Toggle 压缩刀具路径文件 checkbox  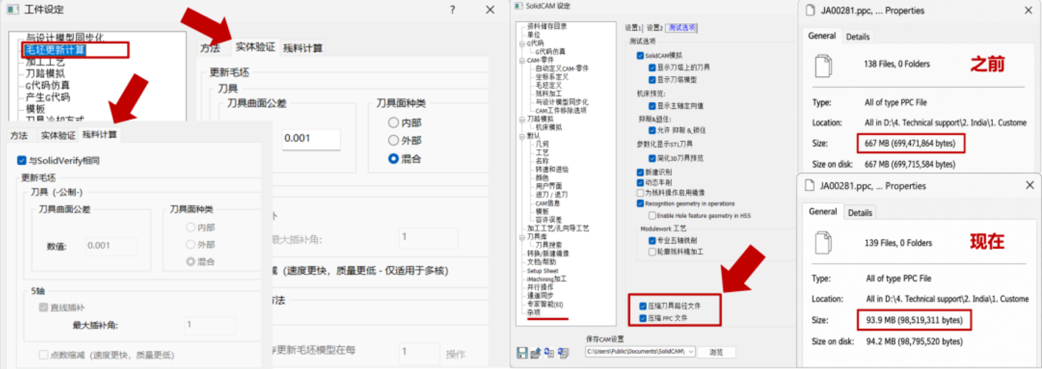click(x=643, y=306)
